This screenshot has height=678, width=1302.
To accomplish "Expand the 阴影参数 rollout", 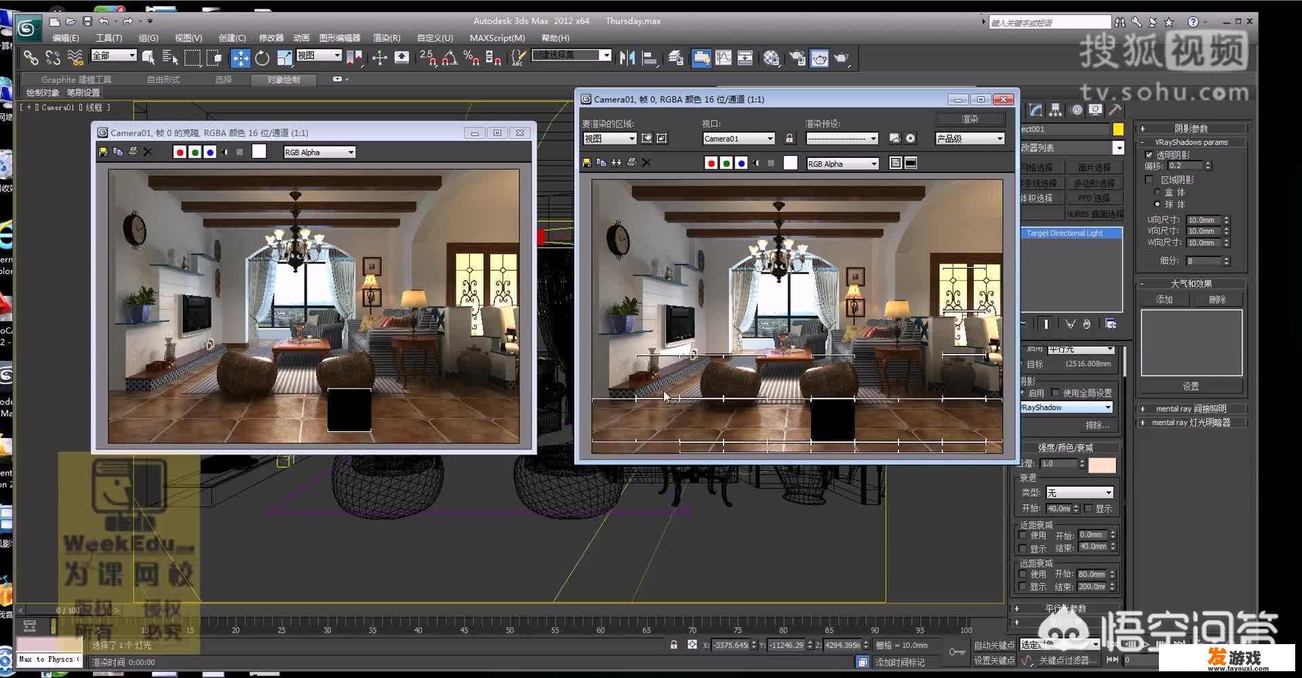I will [x=1192, y=129].
